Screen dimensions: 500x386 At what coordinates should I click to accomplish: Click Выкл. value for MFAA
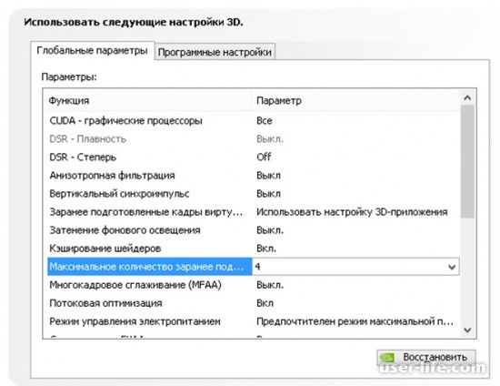(x=270, y=285)
